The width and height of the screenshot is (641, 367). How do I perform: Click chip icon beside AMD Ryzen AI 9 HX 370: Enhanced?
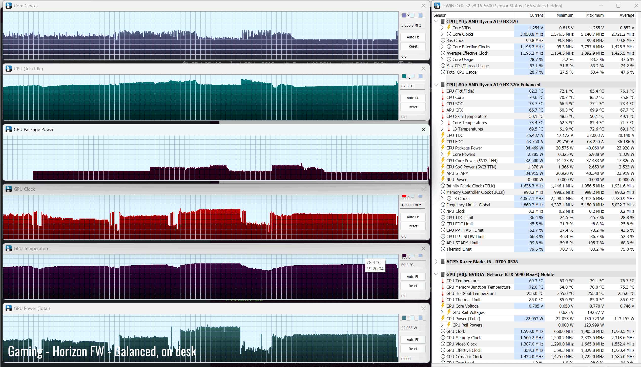[443, 85]
